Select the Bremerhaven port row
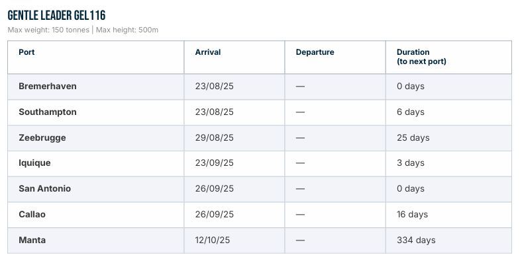 click(260, 87)
